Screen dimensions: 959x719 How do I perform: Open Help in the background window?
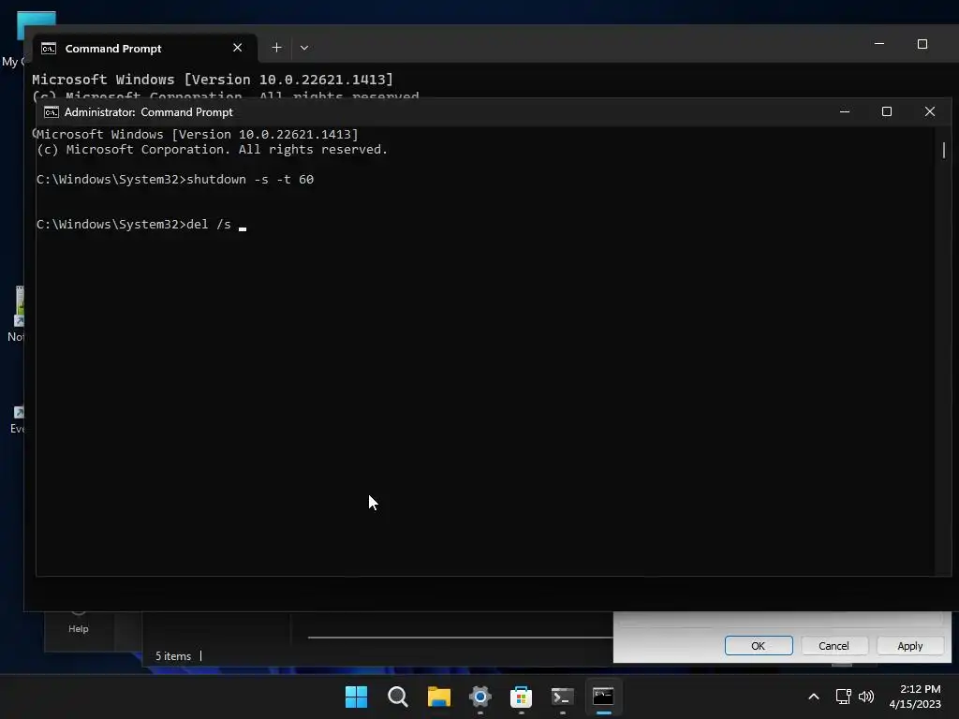tap(79, 628)
